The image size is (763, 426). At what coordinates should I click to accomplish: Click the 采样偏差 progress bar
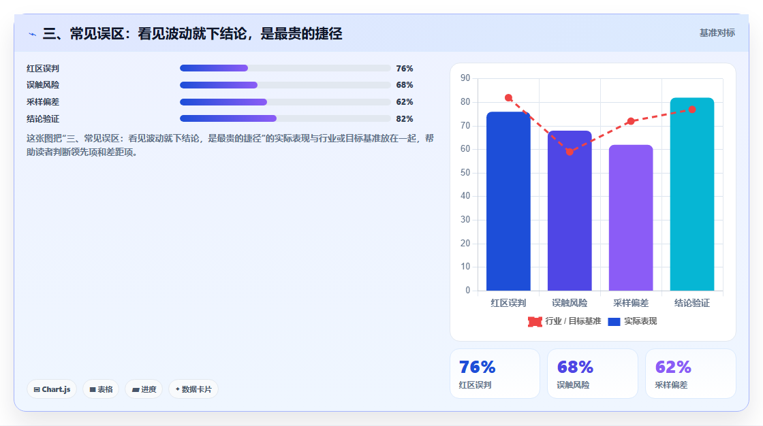click(285, 102)
